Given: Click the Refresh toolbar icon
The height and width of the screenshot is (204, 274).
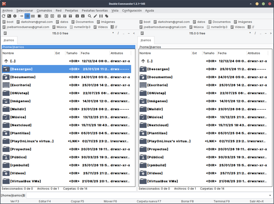Looking at the screenshot, I should click(4, 16).
